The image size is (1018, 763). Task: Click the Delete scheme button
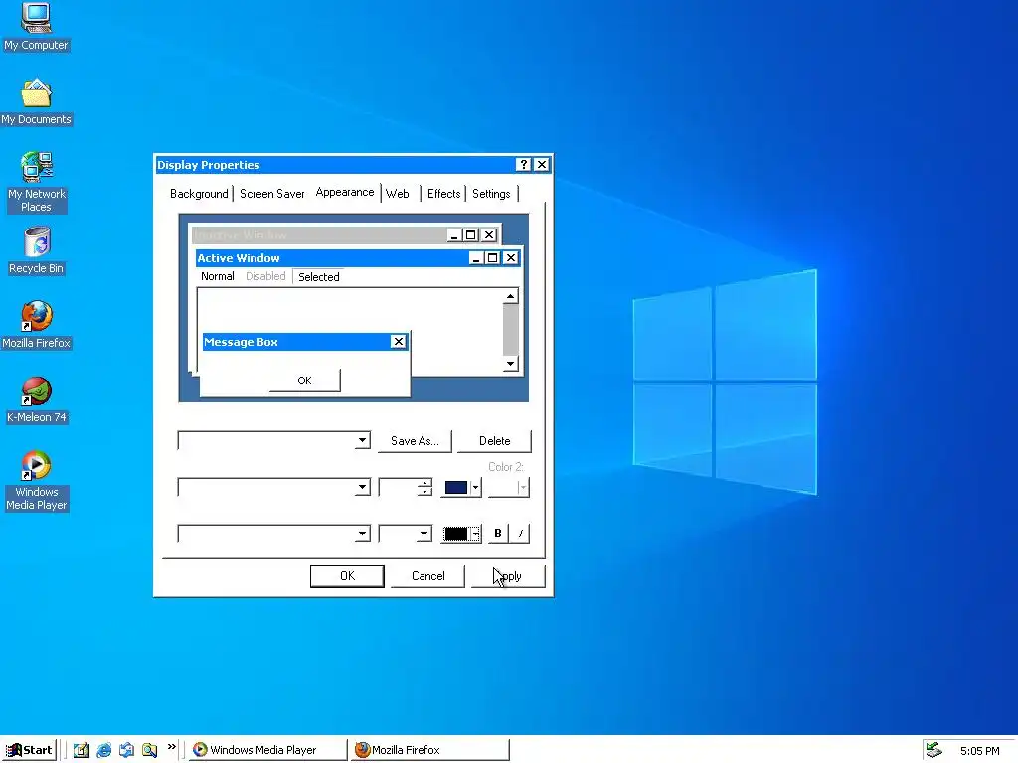[495, 441]
